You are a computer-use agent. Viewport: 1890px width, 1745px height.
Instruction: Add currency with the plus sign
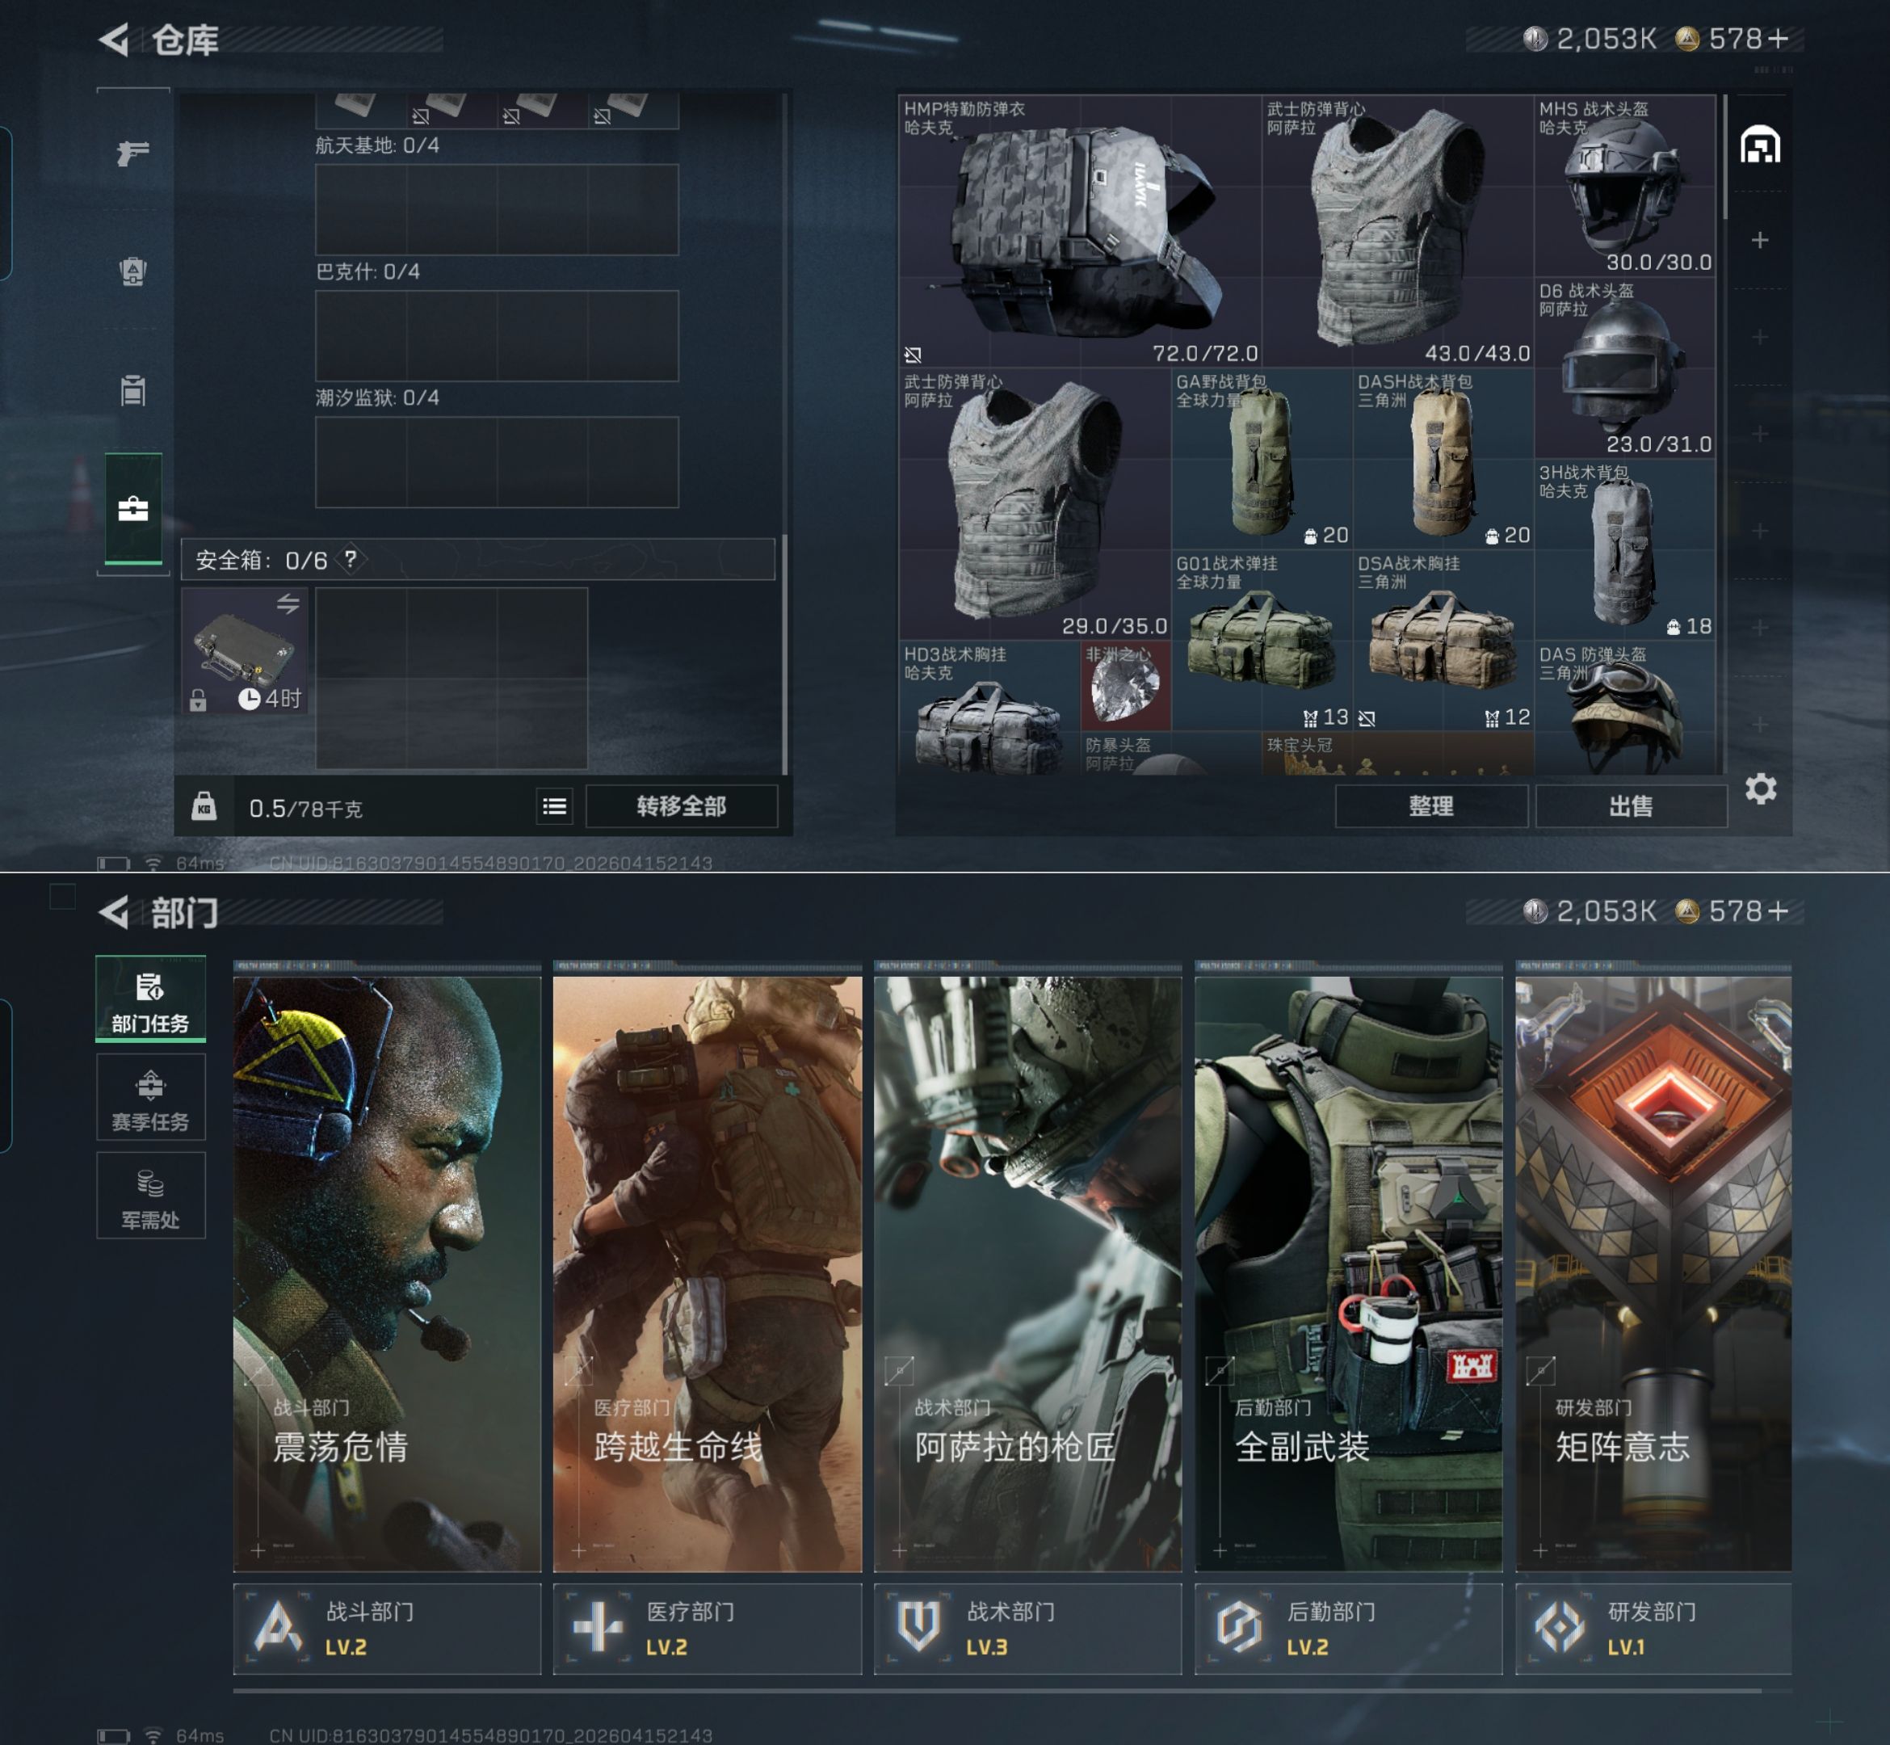coord(1778,39)
